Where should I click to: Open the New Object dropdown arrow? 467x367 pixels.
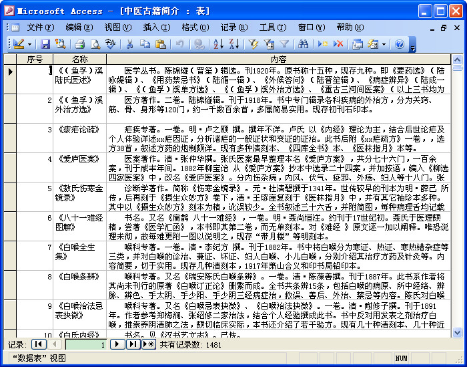[384, 45]
